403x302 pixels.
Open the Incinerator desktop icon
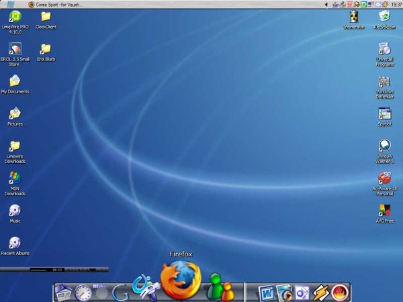[x=354, y=16]
